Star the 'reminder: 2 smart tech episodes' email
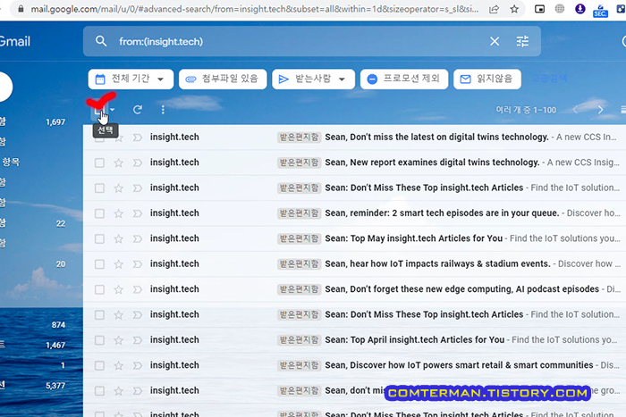 119,213
